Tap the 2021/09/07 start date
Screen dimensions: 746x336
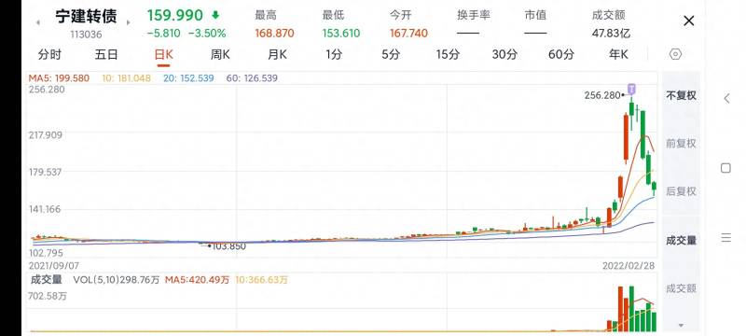54,266
